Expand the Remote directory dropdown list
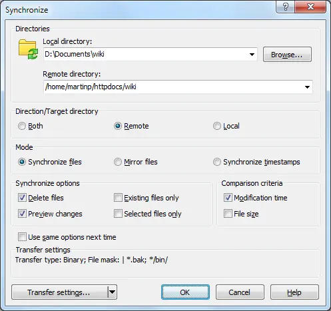 pyautogui.click(x=307, y=87)
